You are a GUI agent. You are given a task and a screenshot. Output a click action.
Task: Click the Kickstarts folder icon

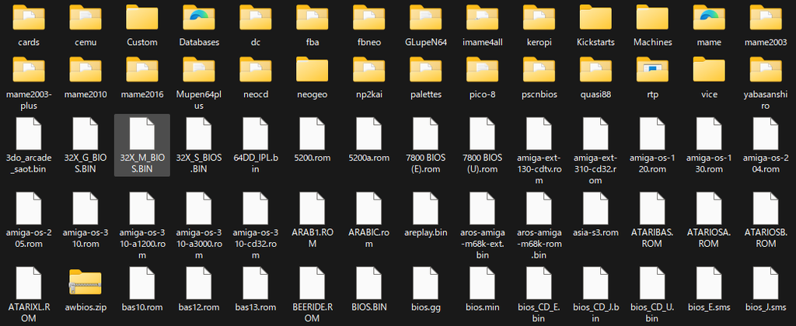click(x=595, y=18)
